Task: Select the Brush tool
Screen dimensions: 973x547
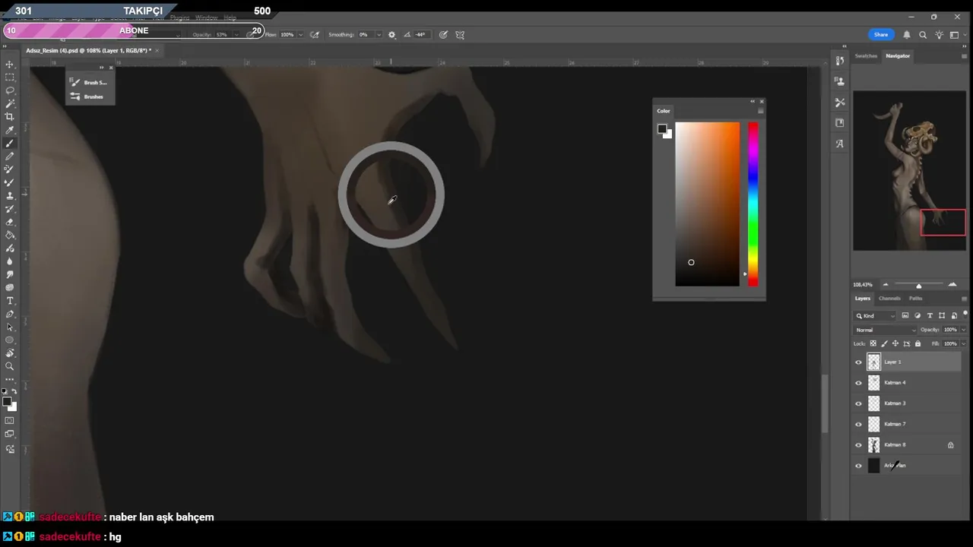Action: (x=10, y=143)
